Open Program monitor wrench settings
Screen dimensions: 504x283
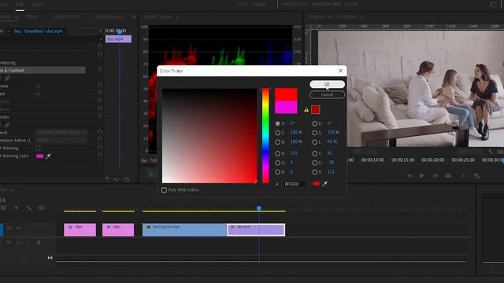pos(490,152)
